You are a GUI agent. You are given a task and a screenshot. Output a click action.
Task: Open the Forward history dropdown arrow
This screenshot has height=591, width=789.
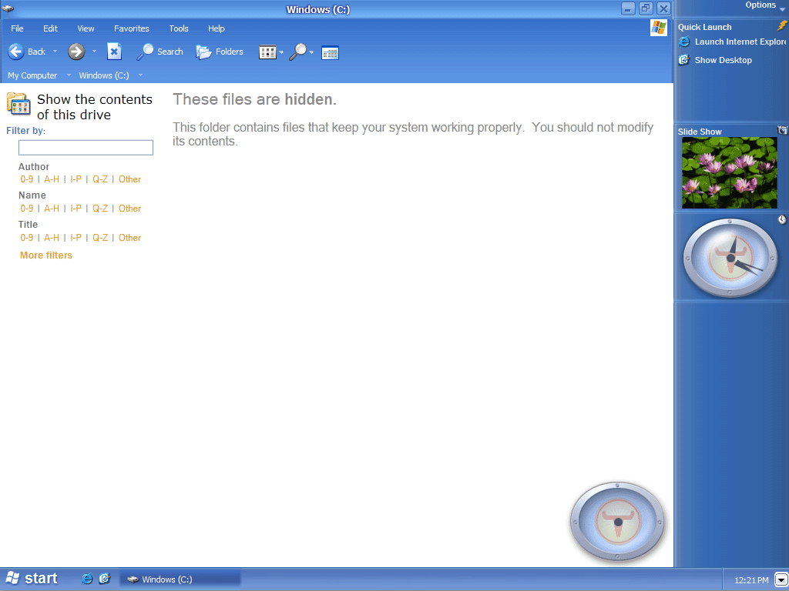[x=94, y=52]
